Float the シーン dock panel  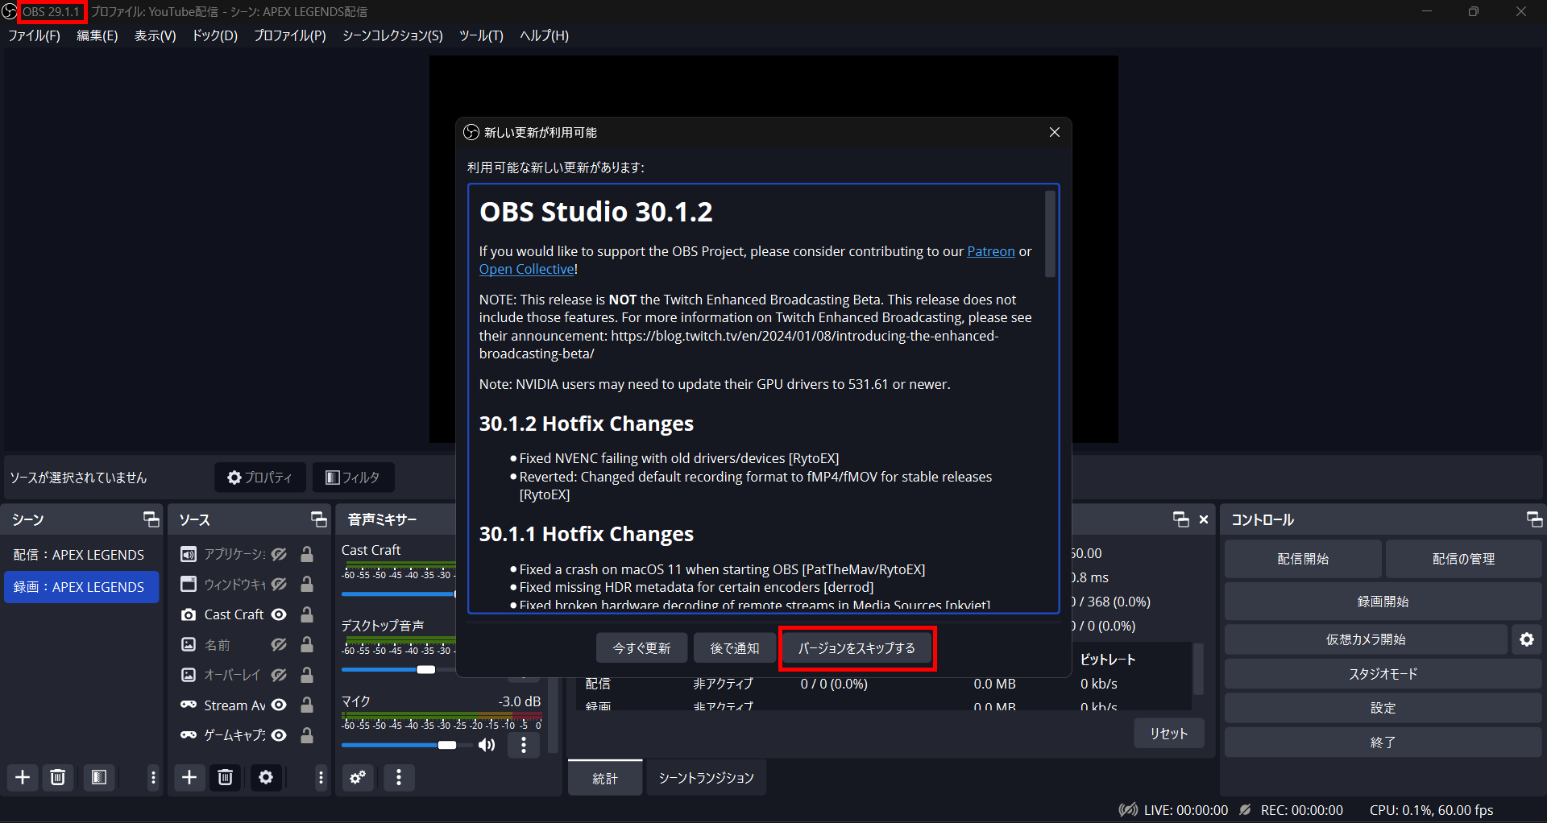click(x=151, y=519)
